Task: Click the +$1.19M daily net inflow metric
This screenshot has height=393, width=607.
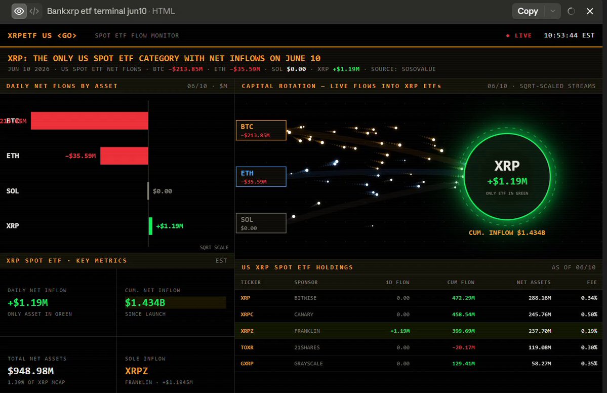Action: tap(28, 303)
